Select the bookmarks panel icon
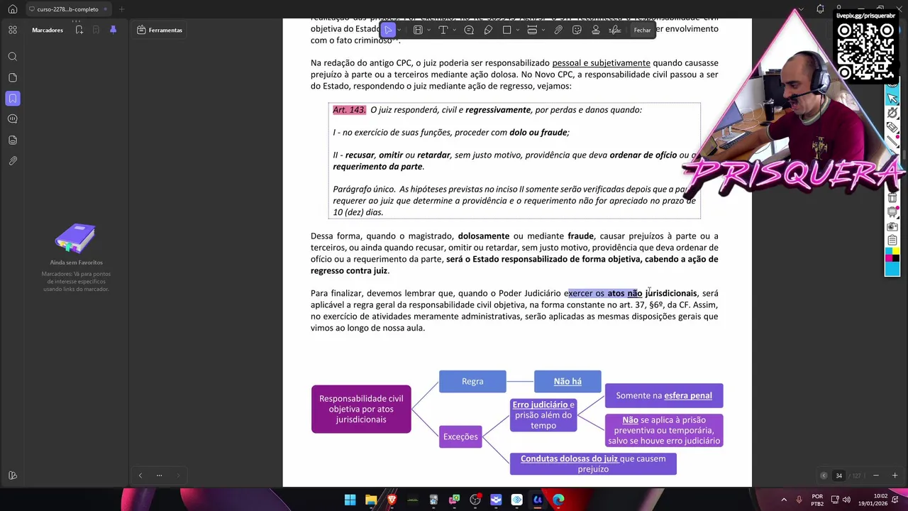This screenshot has width=908, height=511. coord(13,99)
